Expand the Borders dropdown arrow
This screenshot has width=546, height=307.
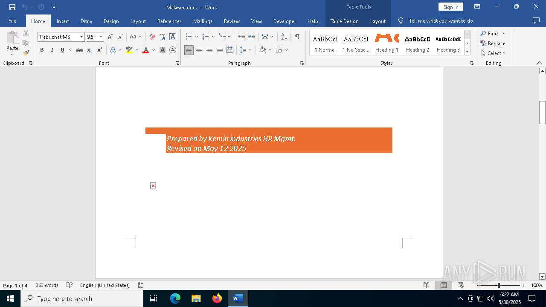coord(287,50)
